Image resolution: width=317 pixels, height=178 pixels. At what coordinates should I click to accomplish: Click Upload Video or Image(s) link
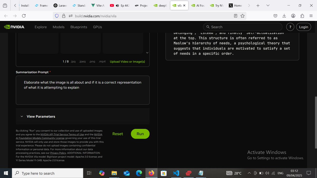click(x=127, y=61)
